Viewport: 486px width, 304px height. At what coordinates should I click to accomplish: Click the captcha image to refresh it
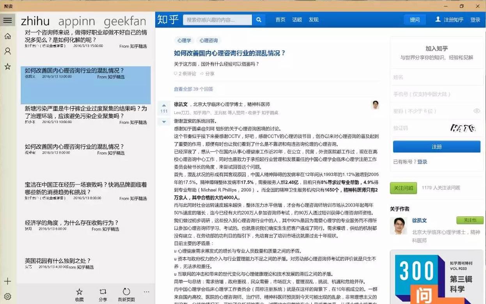[x=463, y=128]
